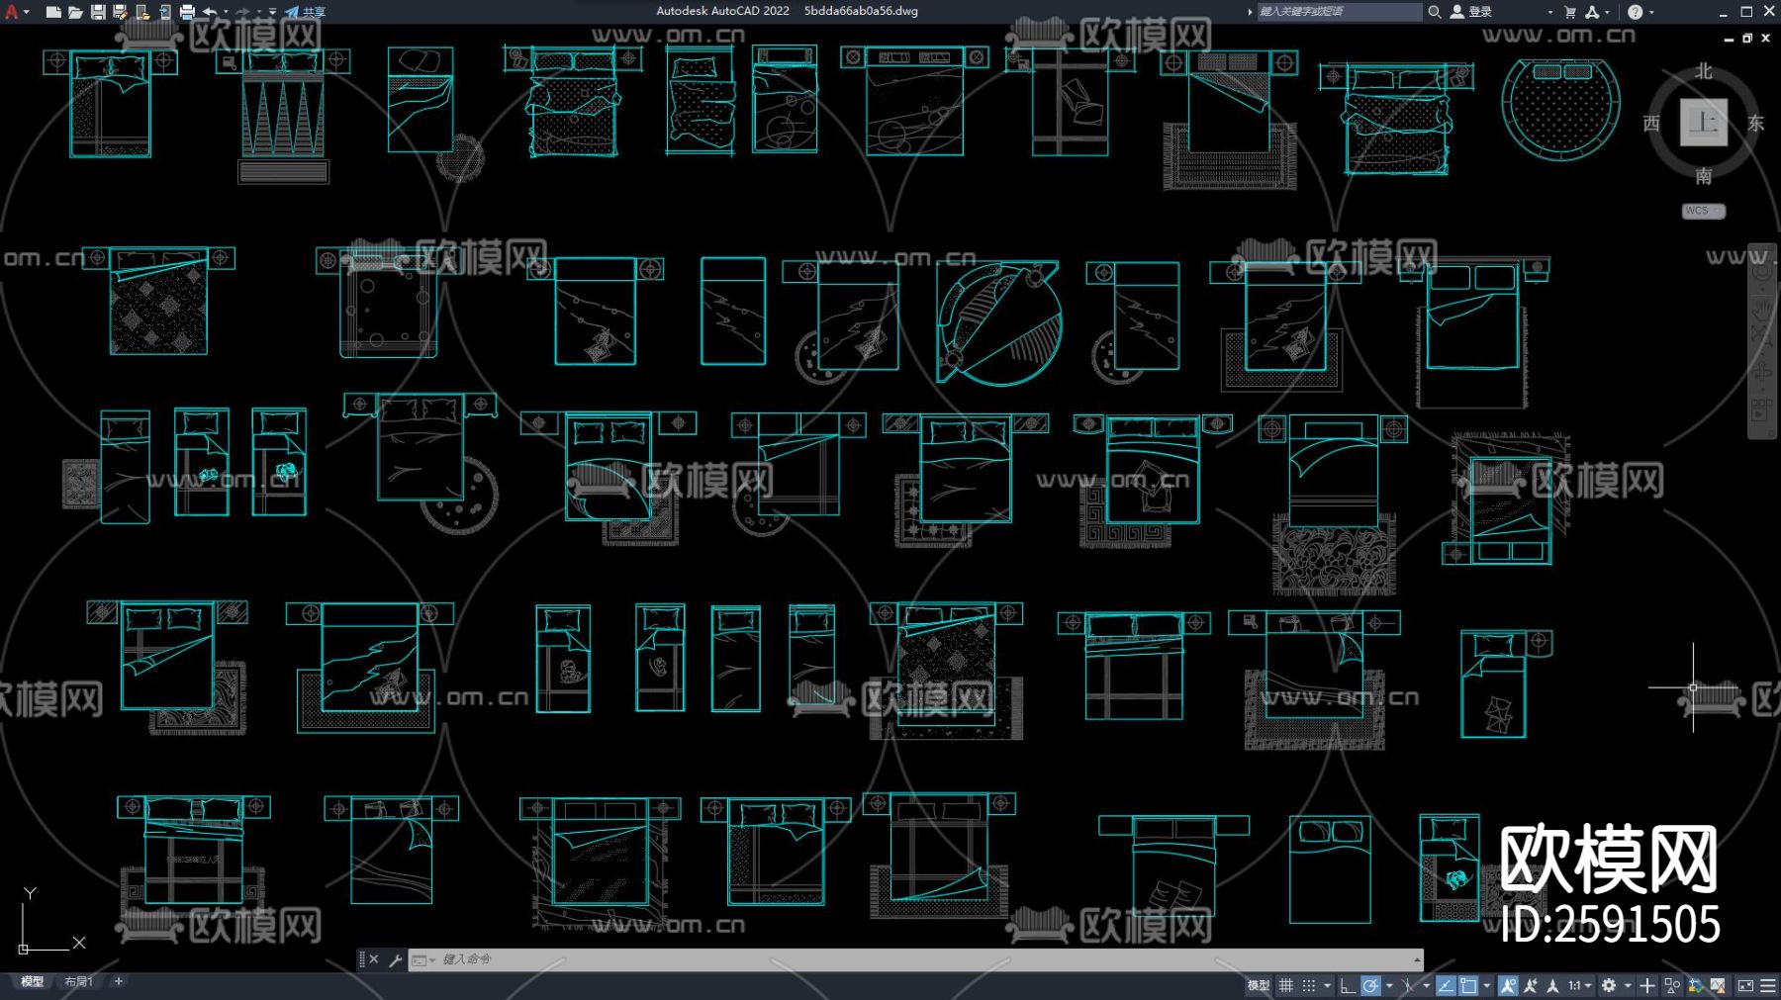Switch to the 模型 model tab
1781x1000 pixels.
click(33, 981)
